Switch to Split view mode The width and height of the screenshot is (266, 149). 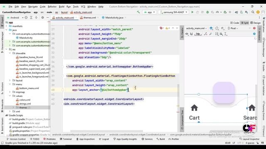(245, 23)
